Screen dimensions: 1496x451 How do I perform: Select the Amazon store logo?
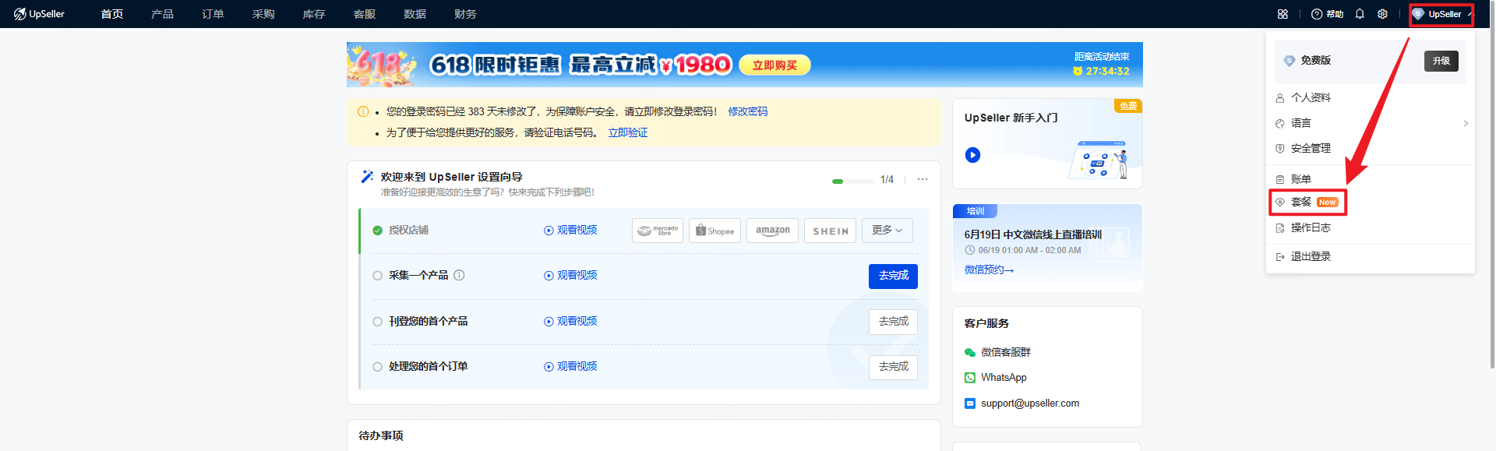coord(772,231)
